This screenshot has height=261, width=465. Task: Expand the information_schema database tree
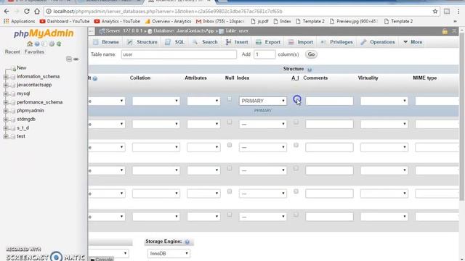pos(6,77)
